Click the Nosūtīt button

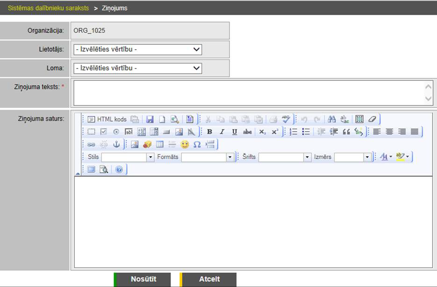point(143,279)
